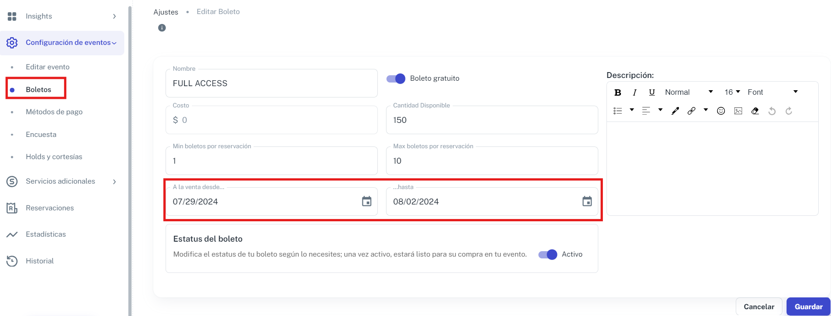
Task: Expand the Servicios adicionales chevron
Action: point(114,181)
